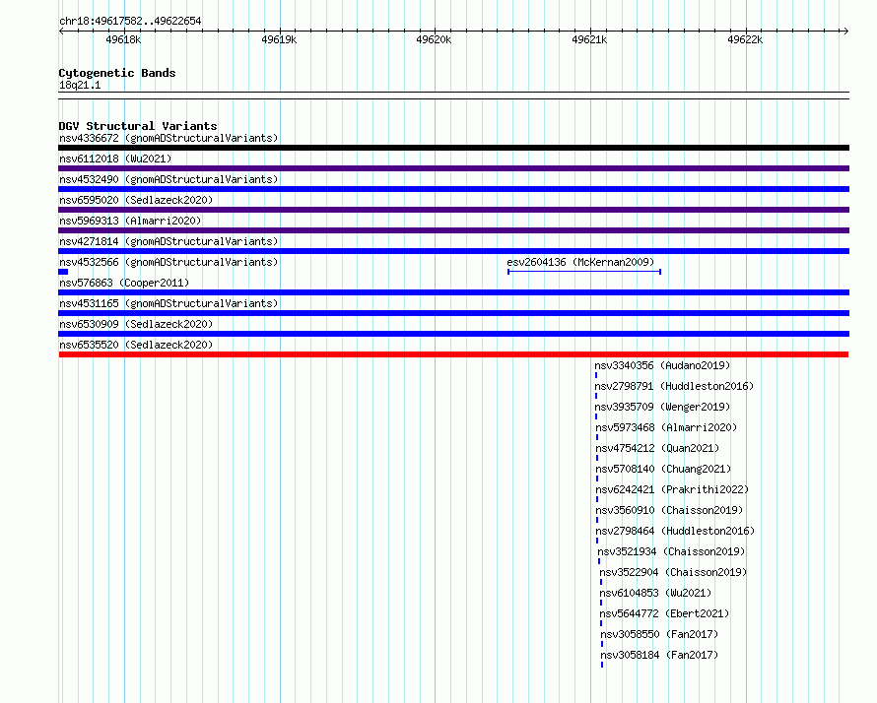
Task: Click the purple nsv6595020 variant bar
Action: coord(453,210)
